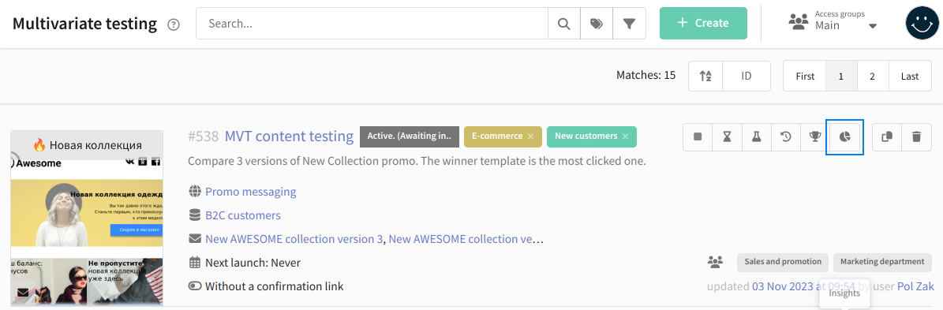Click help question mark beside the title

point(174,24)
